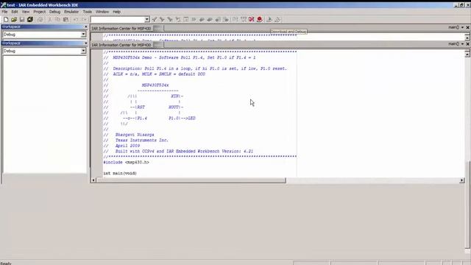Click the 'Bhargavi Nisarga' author comment
471x265 pixels.
tap(135, 135)
